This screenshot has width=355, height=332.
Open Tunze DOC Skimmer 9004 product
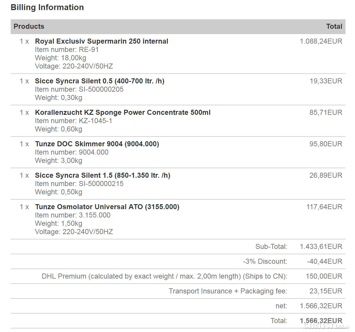[x=97, y=144]
